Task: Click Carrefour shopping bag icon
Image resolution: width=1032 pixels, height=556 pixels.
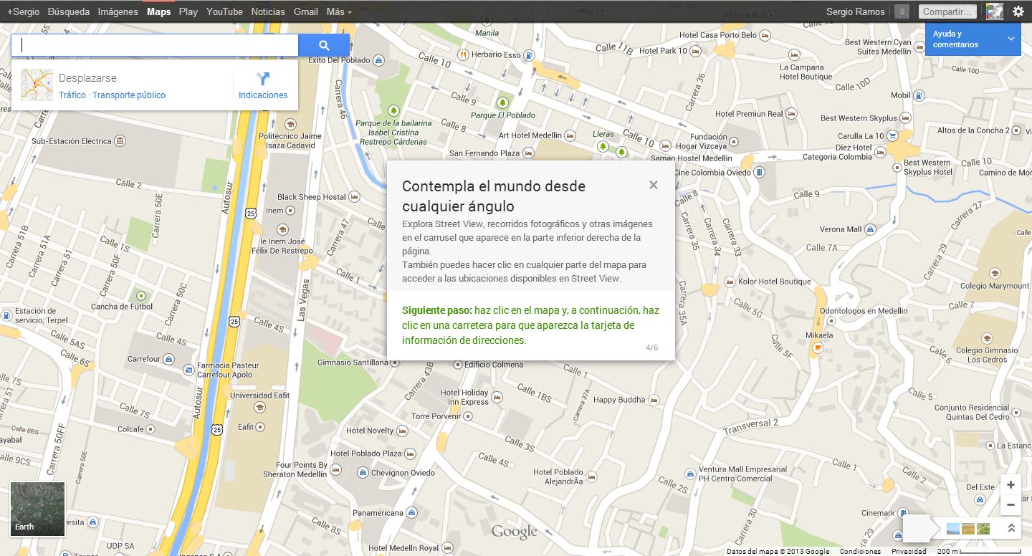Action: [x=168, y=358]
